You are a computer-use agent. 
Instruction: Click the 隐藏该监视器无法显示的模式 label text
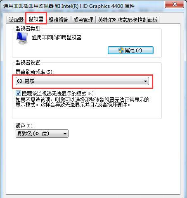[x=58, y=93]
